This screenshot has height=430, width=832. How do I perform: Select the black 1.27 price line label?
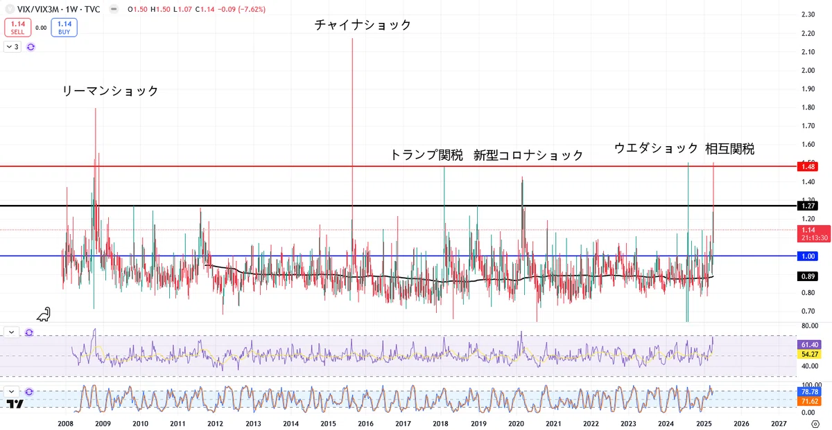click(808, 206)
